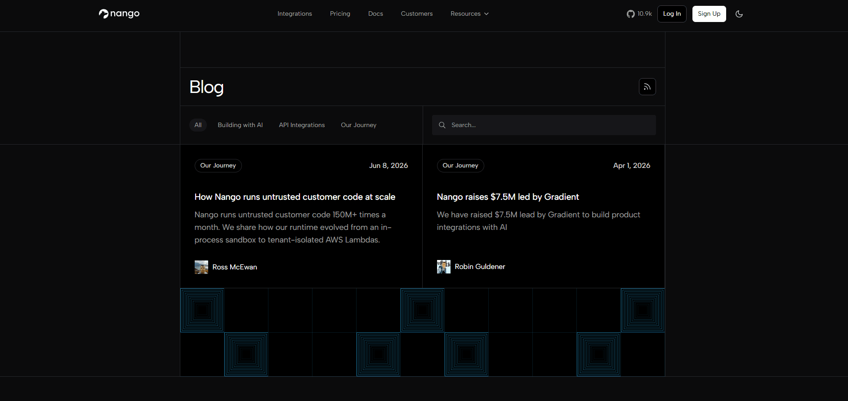The image size is (848, 401).
Task: Go to the Integrations page
Action: [x=295, y=14]
